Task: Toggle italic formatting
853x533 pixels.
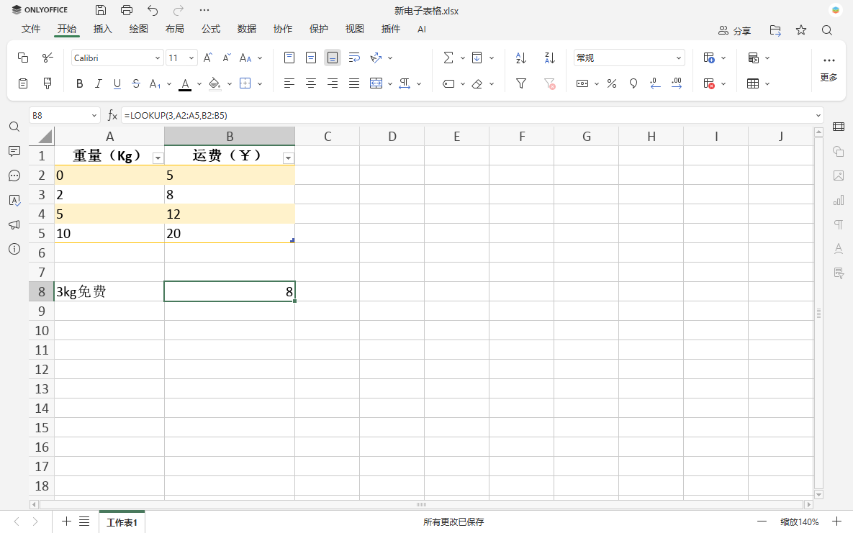Action: tap(99, 83)
